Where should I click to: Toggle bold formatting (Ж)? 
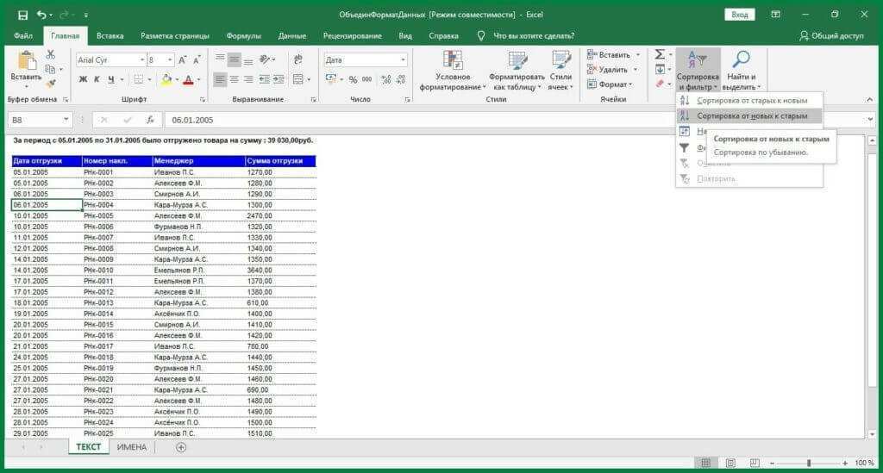pyautogui.click(x=84, y=79)
